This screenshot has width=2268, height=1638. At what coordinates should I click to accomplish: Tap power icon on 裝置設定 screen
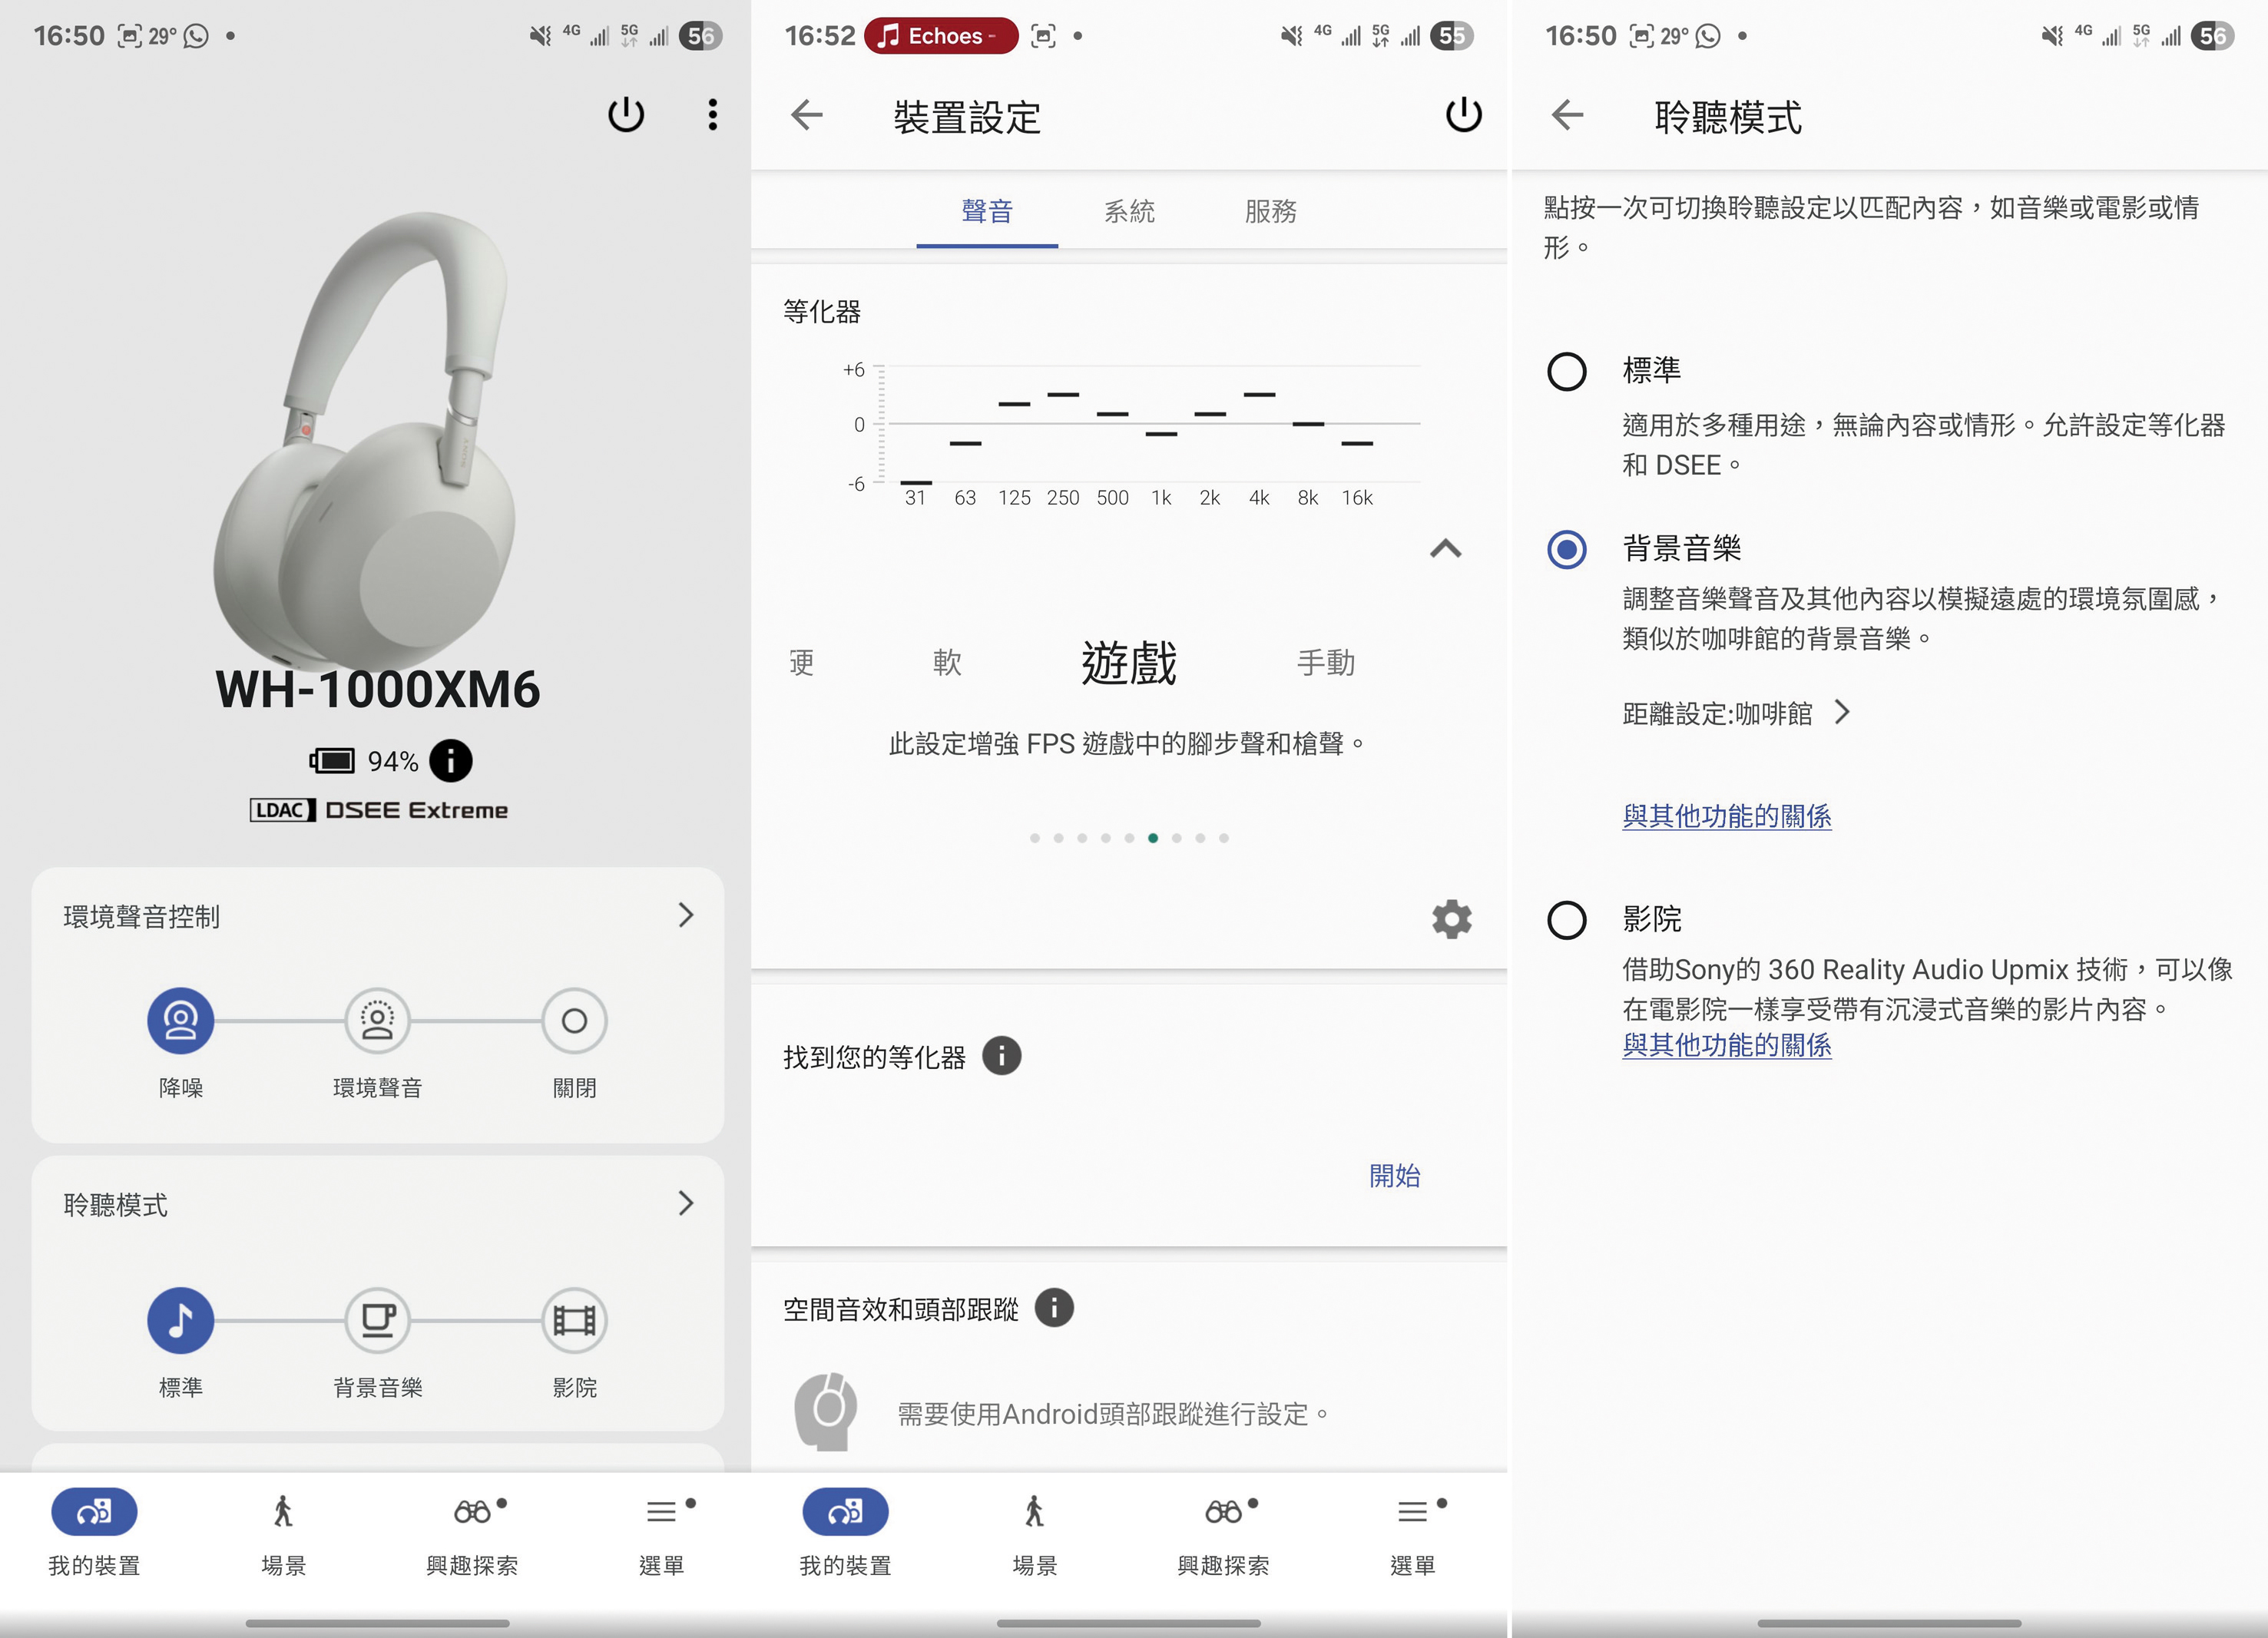tap(1463, 115)
